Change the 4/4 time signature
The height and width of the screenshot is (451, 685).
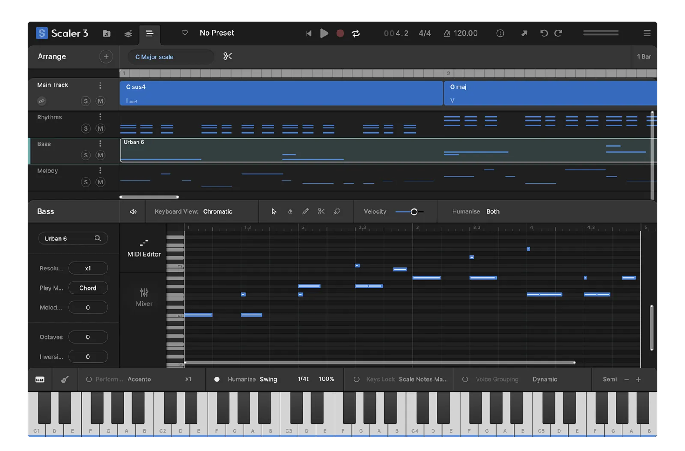(x=425, y=33)
